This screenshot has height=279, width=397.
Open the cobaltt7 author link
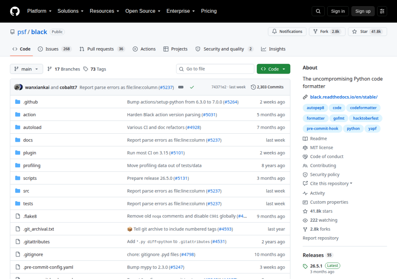[68, 87]
